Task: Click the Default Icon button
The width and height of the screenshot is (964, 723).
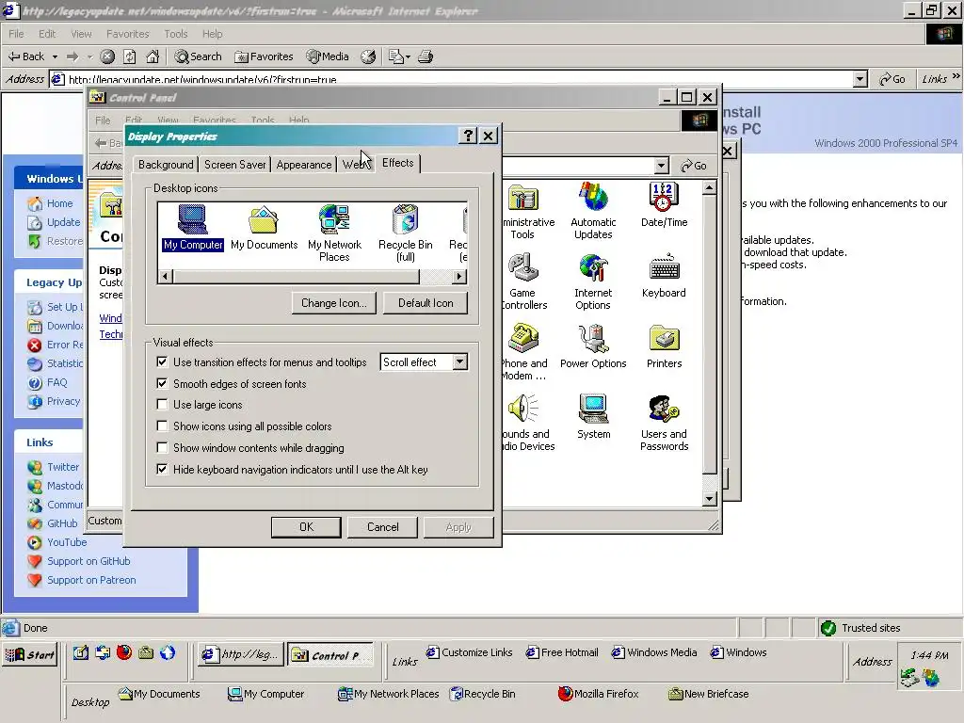Action: 426,302
